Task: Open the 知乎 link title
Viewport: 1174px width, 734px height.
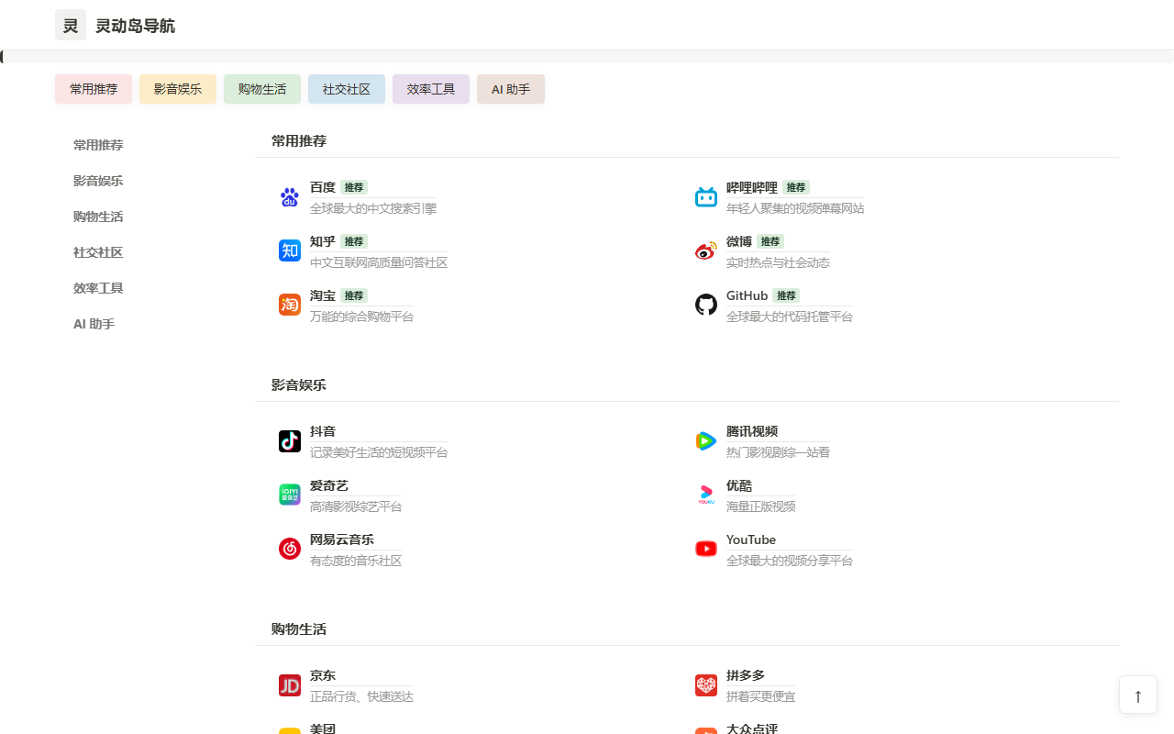Action: coord(323,241)
